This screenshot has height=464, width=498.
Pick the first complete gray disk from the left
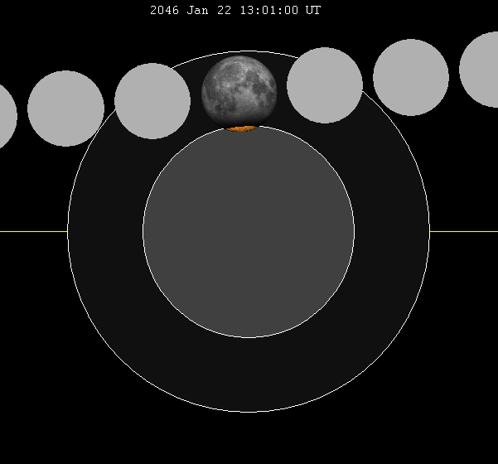(65, 109)
